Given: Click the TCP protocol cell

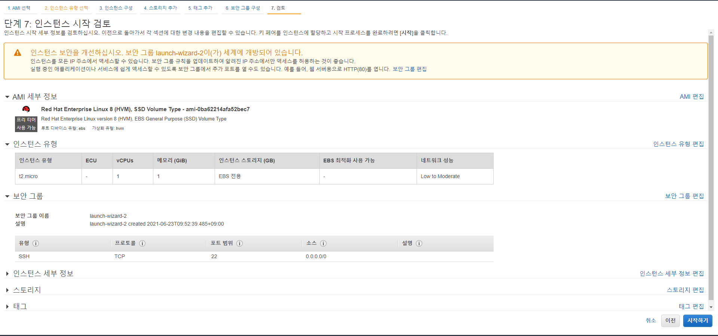Looking at the screenshot, I should [x=120, y=256].
